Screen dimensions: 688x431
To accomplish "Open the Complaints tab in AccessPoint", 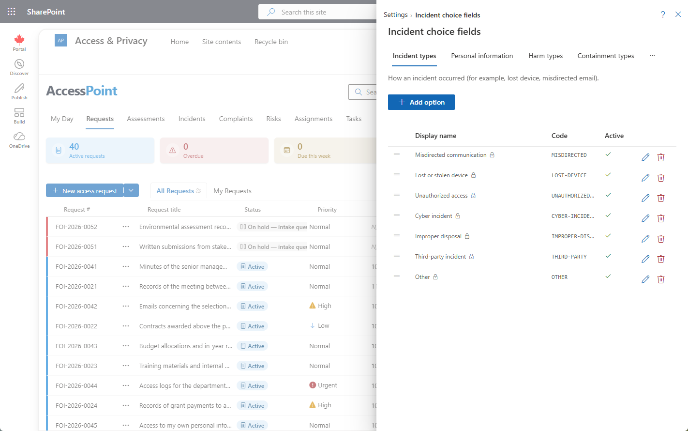I will (x=236, y=119).
